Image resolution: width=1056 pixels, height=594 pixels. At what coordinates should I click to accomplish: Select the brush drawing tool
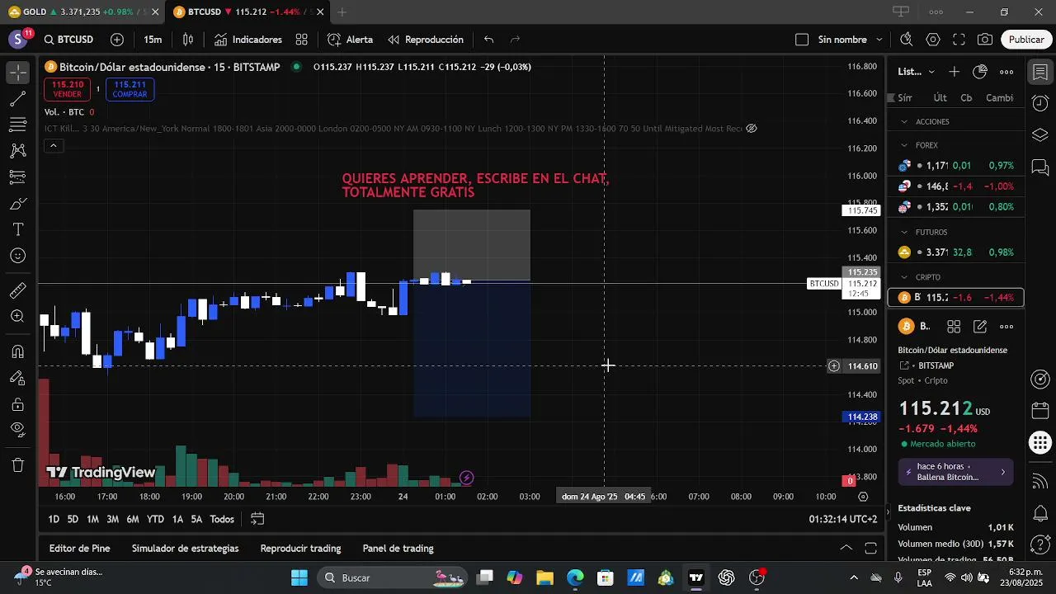[17, 203]
